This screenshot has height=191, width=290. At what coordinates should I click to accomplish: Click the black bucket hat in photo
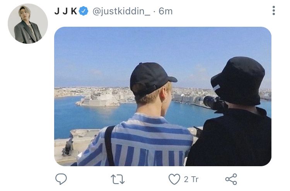tap(239, 81)
